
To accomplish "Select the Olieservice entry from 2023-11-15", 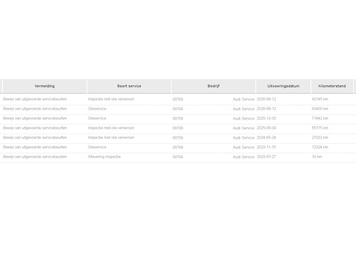I will pos(178,147).
